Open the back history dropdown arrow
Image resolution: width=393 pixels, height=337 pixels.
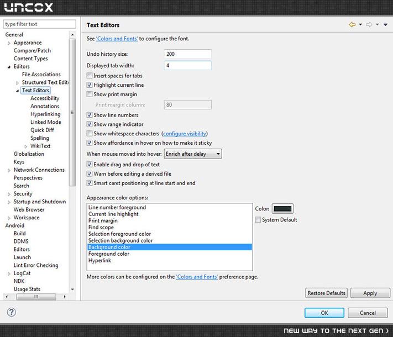point(360,24)
